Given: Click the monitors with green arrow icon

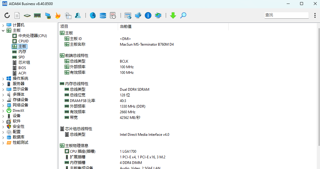Looking at the screenshot, I should (x=158, y=15).
